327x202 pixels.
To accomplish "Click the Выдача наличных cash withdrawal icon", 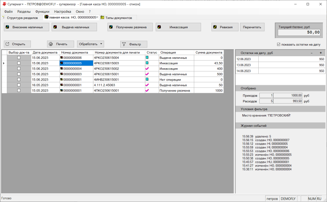I will tap(55, 27).
